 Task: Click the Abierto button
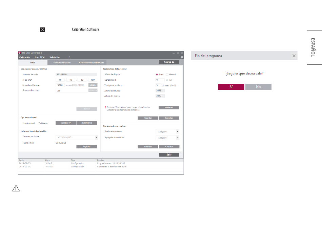pos(93,90)
